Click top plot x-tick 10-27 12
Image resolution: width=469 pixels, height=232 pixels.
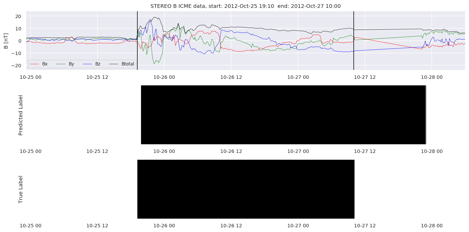(x=365, y=77)
